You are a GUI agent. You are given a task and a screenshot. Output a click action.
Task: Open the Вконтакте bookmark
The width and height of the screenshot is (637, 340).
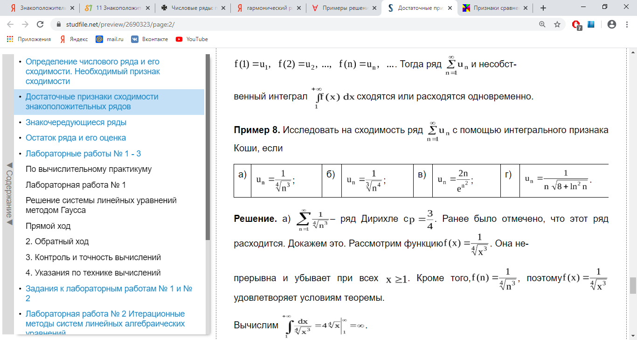click(x=149, y=39)
